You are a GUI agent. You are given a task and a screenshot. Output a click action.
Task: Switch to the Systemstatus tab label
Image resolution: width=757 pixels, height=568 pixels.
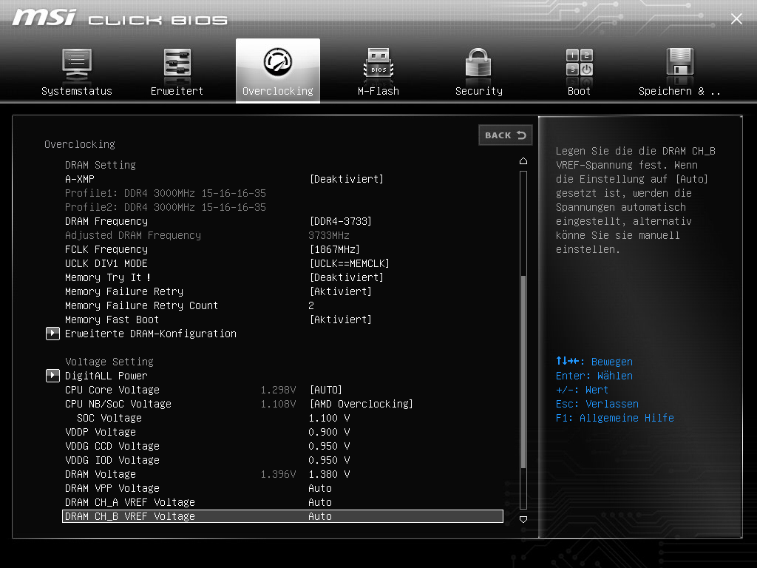tap(77, 91)
